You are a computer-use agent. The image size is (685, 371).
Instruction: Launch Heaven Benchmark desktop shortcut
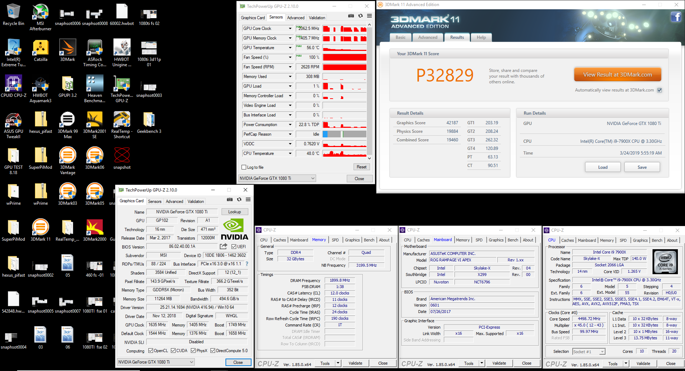95,89
